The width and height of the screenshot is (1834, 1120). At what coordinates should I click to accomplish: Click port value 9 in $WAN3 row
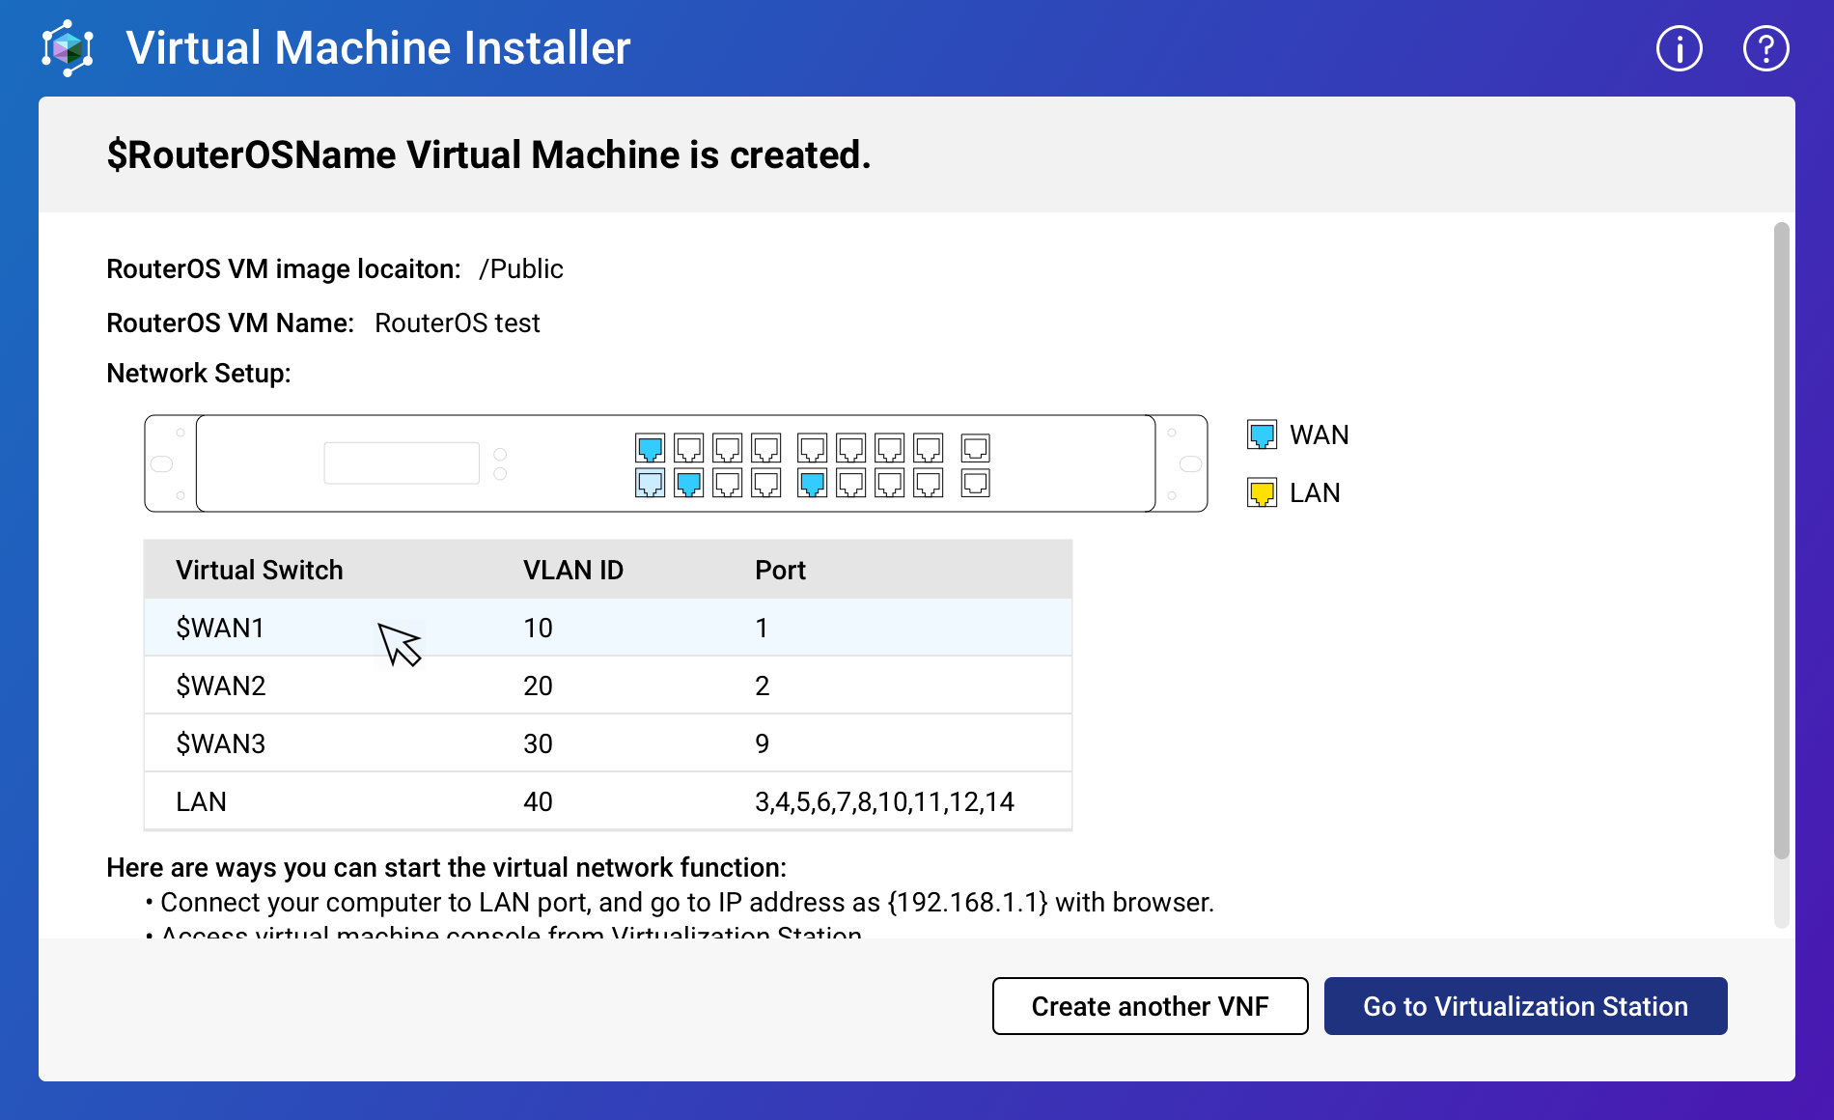click(x=762, y=743)
